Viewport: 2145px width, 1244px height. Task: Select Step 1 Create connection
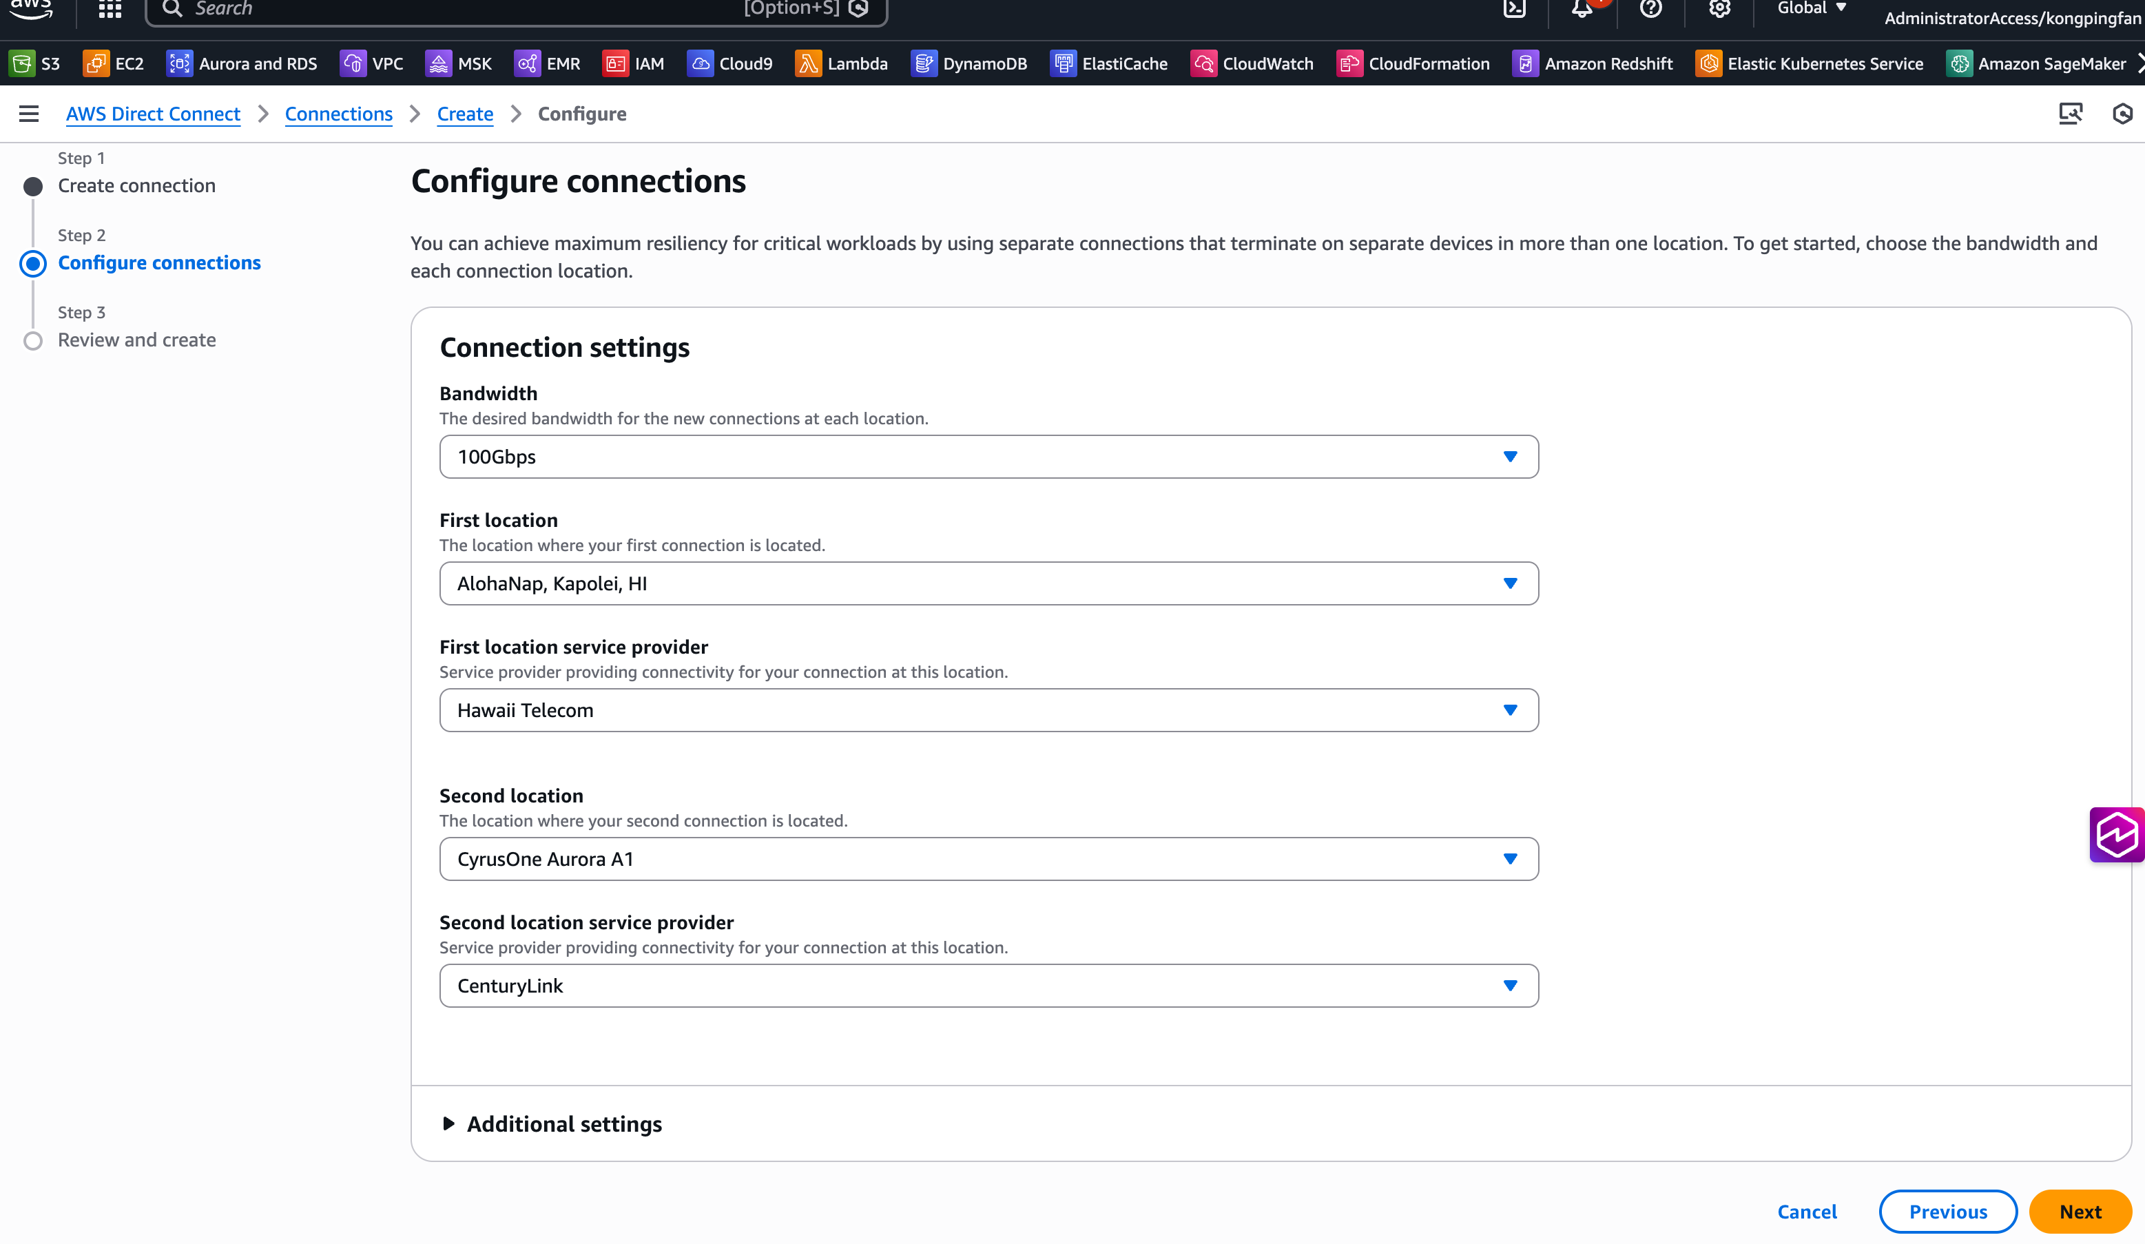136,185
